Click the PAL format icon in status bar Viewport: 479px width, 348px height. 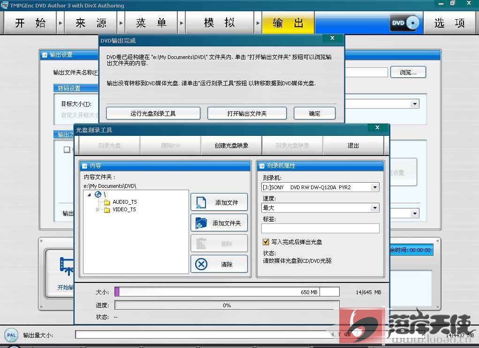pyautogui.click(x=11, y=335)
